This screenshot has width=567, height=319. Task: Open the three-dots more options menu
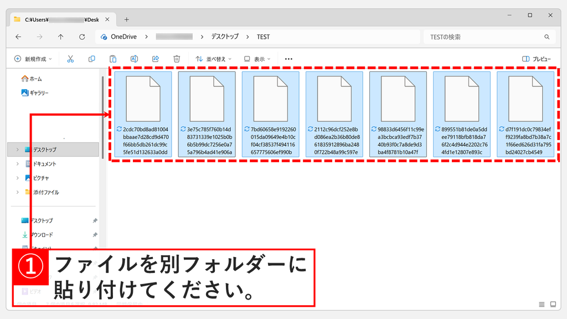pyautogui.click(x=288, y=59)
